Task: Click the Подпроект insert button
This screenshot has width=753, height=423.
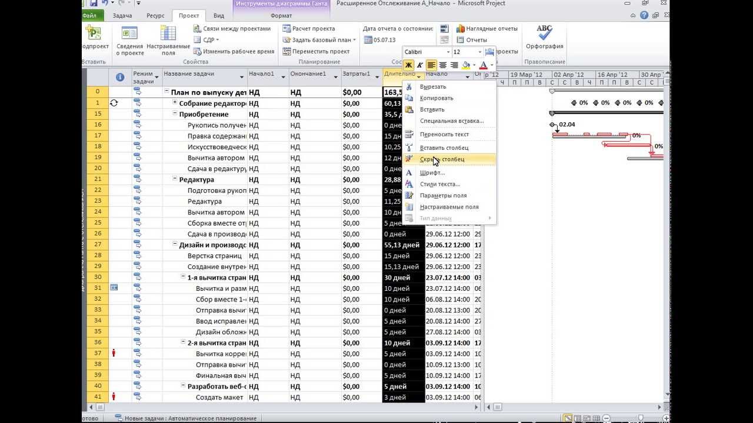Action: [94, 40]
